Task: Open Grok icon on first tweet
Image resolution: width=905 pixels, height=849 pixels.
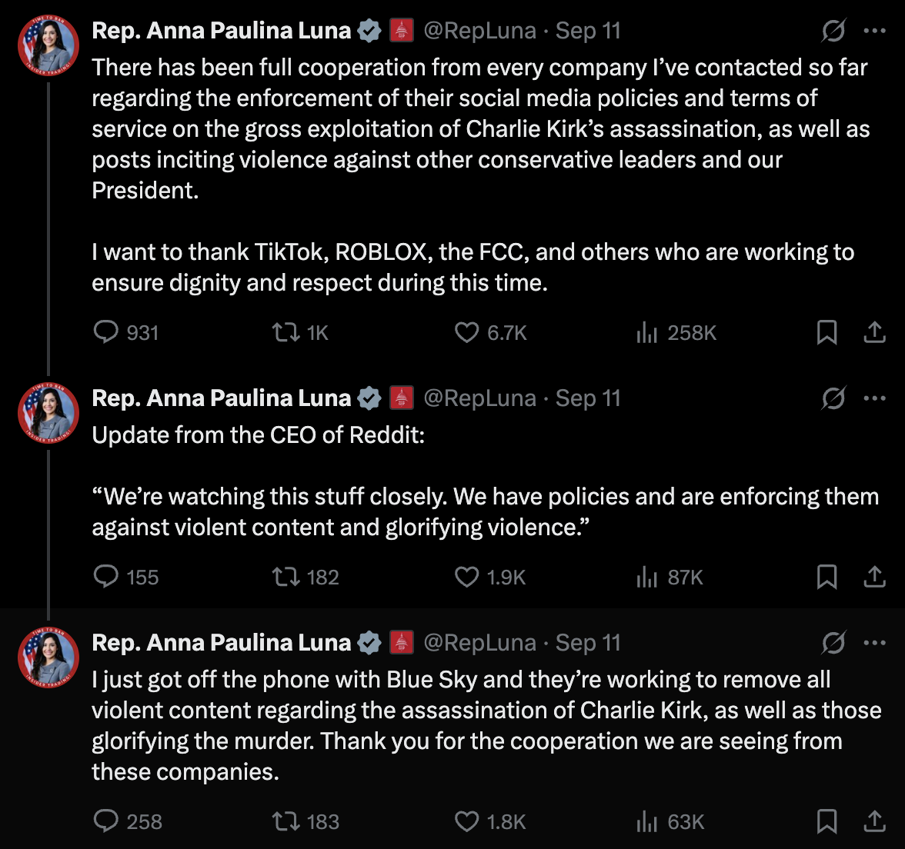Action: (833, 31)
